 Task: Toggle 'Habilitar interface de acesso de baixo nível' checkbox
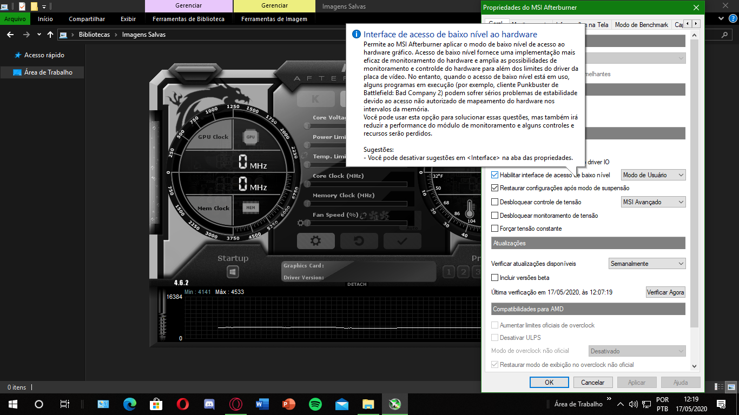[495, 175]
